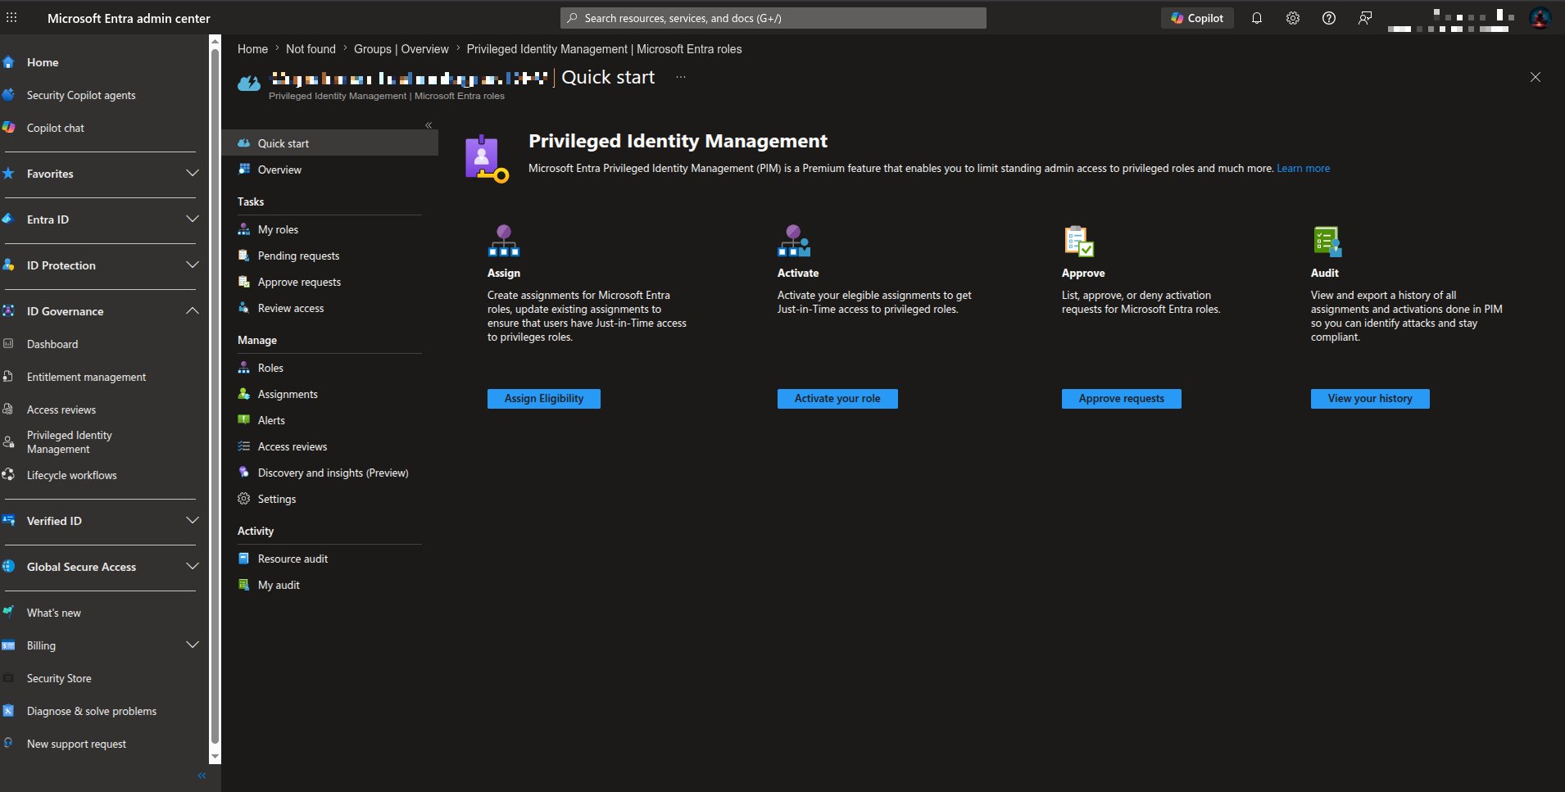Viewport: 1565px width, 792px height.
Task: Open the Not found breadcrumb
Action: click(x=311, y=49)
